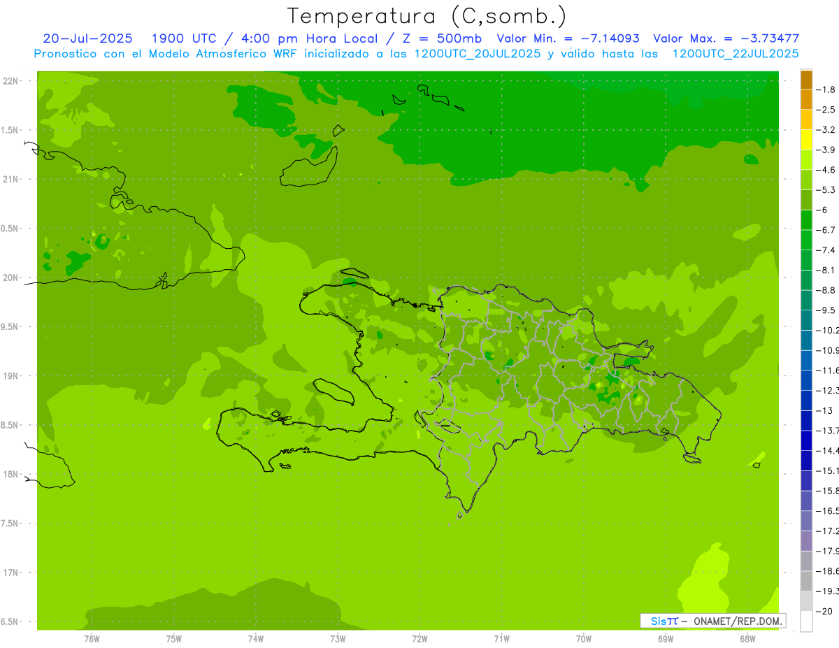839x648 pixels.
Task: Click the '71W' longitude axis label
Action: click(x=501, y=638)
